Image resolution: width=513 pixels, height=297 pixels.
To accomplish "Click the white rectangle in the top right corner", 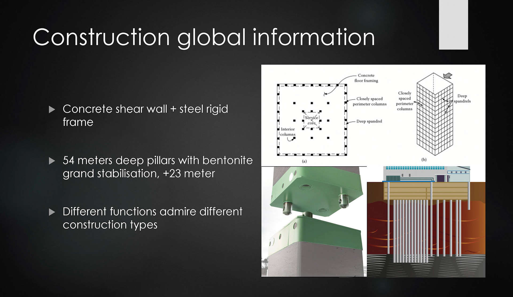I will point(453,25).
